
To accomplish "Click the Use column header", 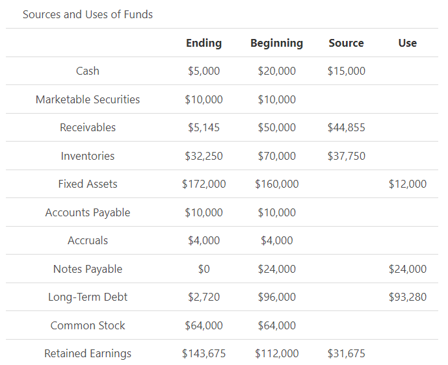I will click(x=407, y=43).
